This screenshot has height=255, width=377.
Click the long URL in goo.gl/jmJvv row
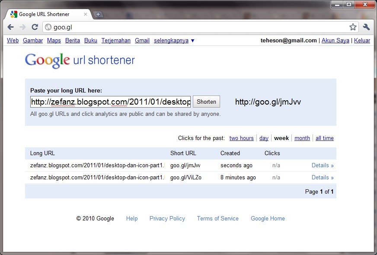tap(97, 166)
